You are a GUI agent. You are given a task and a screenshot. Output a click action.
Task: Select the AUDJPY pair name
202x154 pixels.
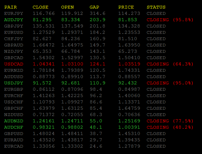[14, 20]
